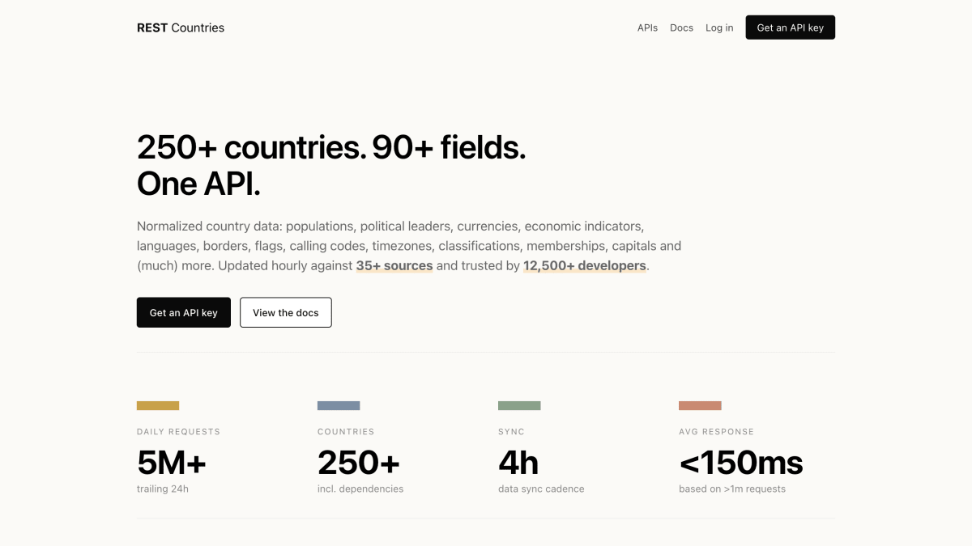Click the COUNTRIES stat label
The width and height of the screenshot is (972, 546).
coord(346,432)
